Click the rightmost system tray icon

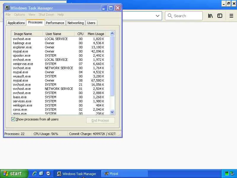232,174
